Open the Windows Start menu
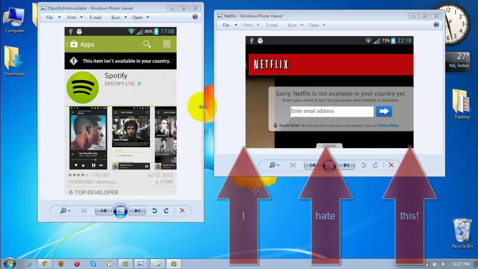The width and height of the screenshot is (478, 269). (9, 263)
